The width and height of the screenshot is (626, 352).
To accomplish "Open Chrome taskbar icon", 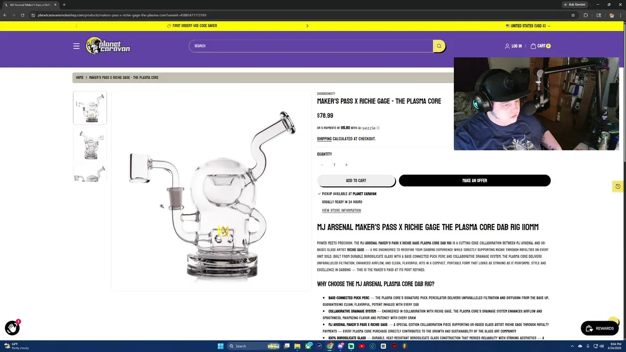I will point(330,346).
